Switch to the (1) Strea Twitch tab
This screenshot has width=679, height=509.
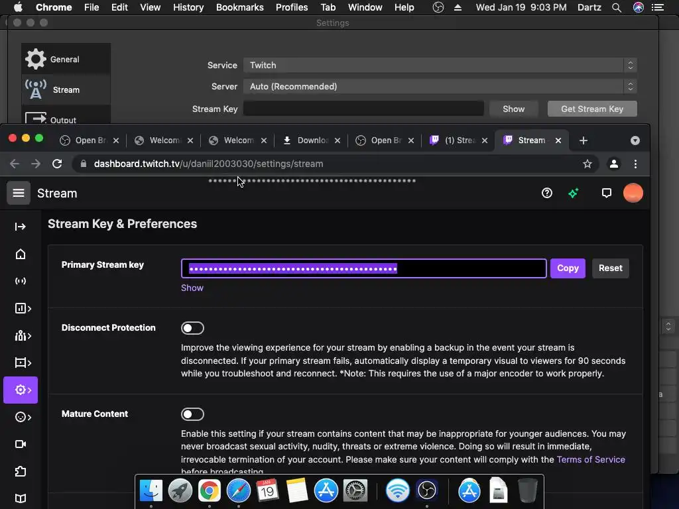(459, 141)
